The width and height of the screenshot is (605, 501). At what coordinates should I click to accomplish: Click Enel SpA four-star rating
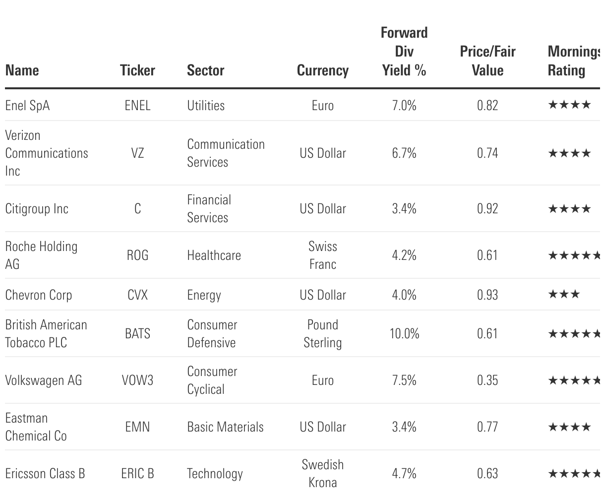pyautogui.click(x=569, y=105)
